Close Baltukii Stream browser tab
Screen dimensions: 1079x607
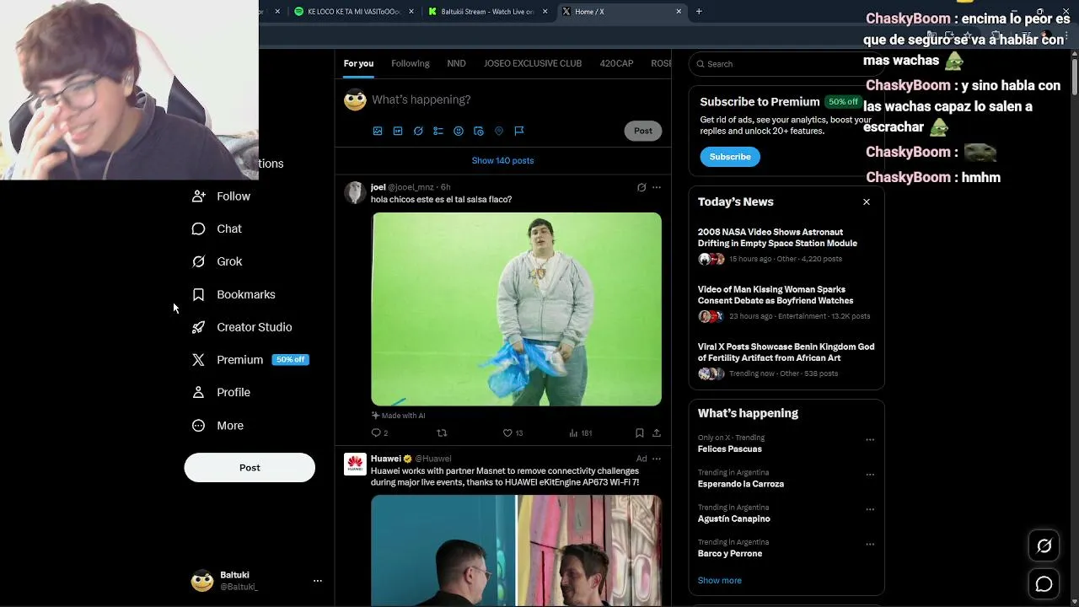tap(545, 12)
